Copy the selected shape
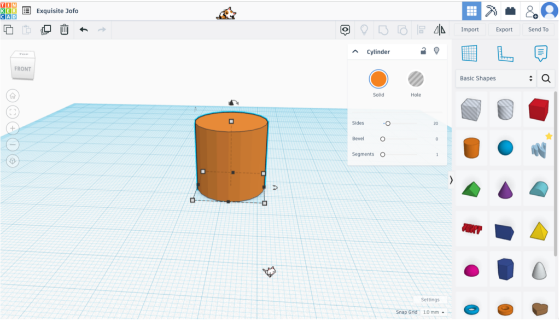The width and height of the screenshot is (560, 321). (x=9, y=30)
